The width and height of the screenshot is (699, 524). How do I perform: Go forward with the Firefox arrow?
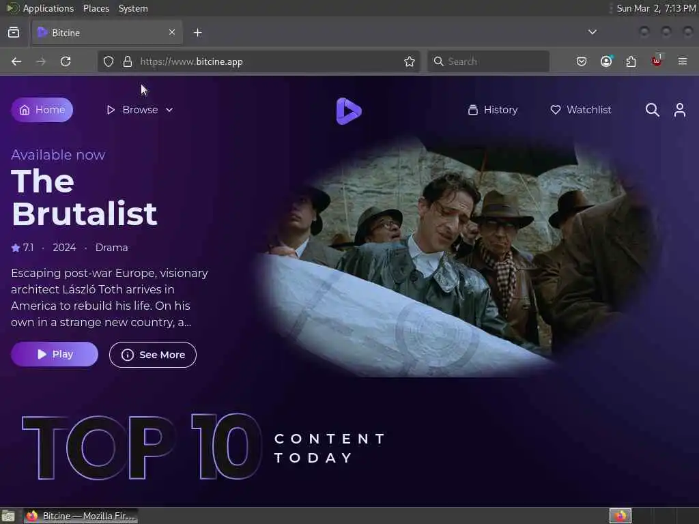pos(41,61)
